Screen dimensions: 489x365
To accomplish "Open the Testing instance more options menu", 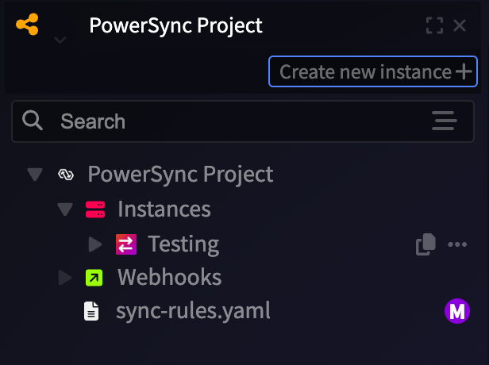I will coord(457,244).
